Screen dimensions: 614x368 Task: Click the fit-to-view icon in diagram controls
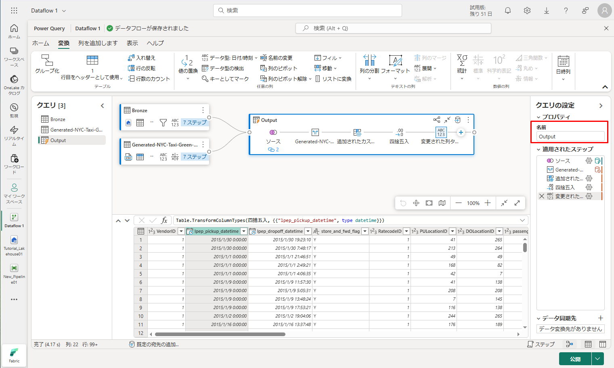tap(429, 203)
